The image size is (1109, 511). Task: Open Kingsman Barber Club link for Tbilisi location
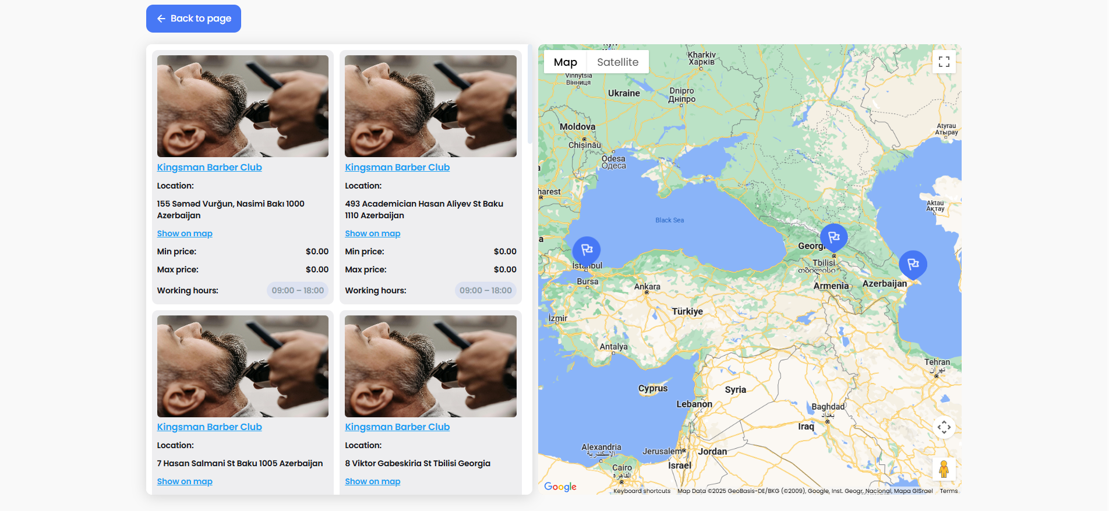click(x=397, y=427)
